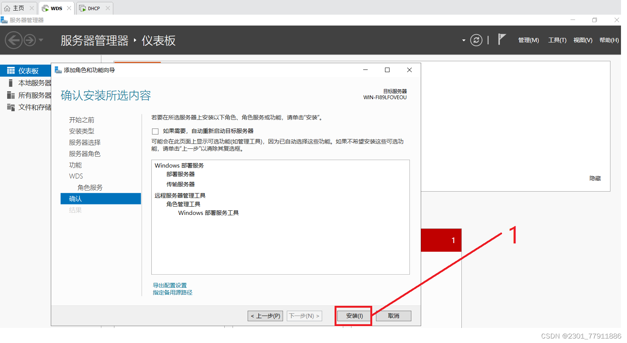Go to the 开始之前 wizard step
The width and height of the screenshot is (627, 343).
[82, 120]
